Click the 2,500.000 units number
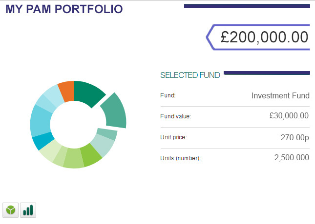315x224 pixels. pos(292,157)
